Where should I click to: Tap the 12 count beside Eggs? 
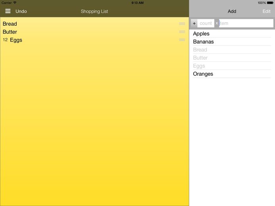(x=5, y=40)
